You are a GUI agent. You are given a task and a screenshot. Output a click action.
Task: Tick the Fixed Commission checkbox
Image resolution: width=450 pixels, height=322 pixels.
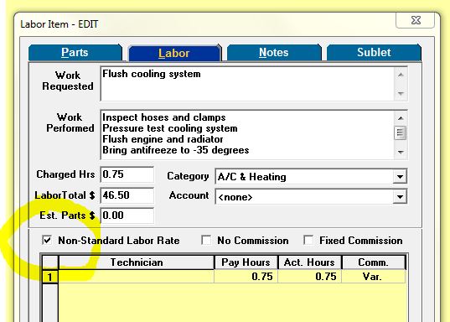(x=308, y=240)
